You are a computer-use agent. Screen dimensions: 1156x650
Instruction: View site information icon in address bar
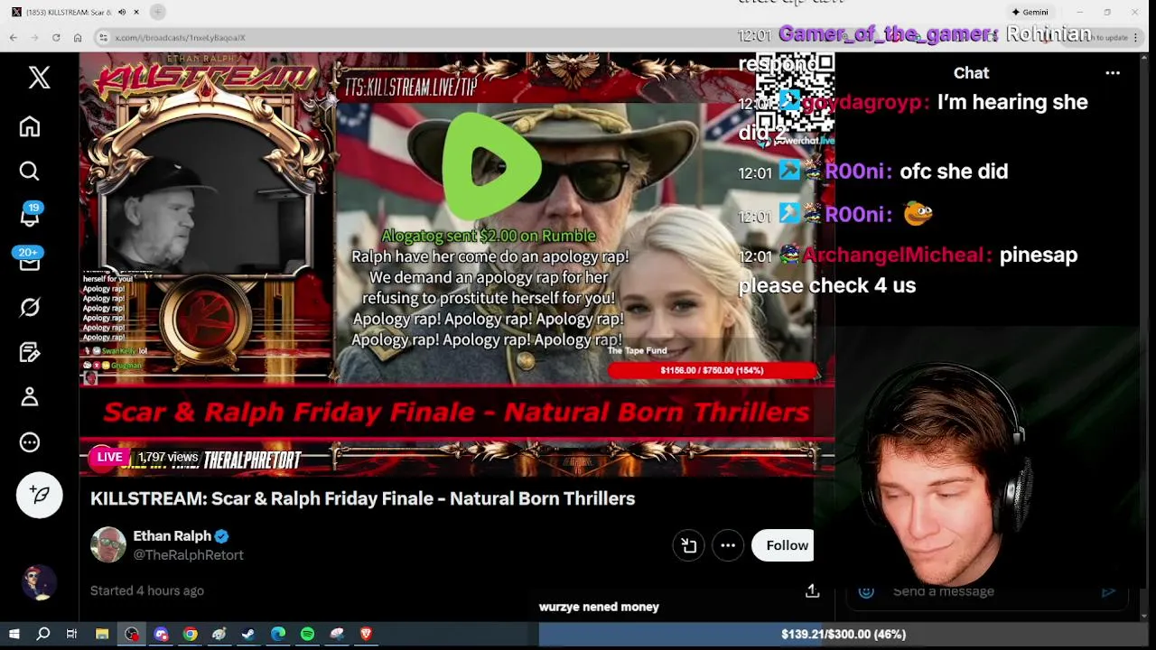coord(104,37)
